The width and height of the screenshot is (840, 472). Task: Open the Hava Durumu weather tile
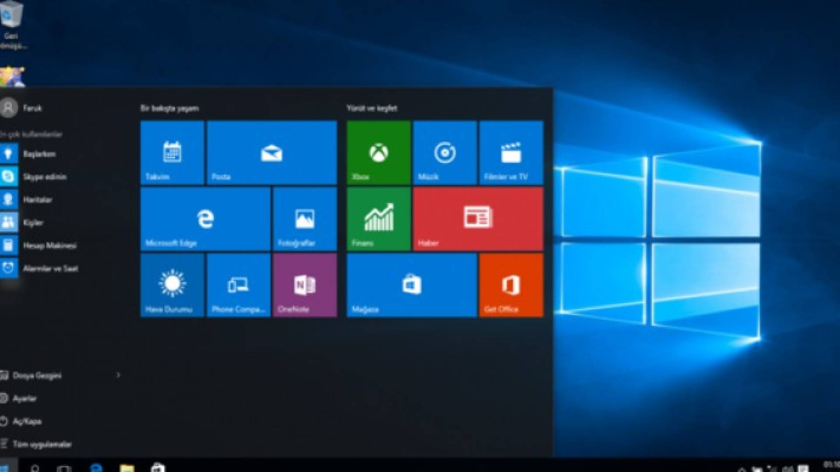point(172,285)
